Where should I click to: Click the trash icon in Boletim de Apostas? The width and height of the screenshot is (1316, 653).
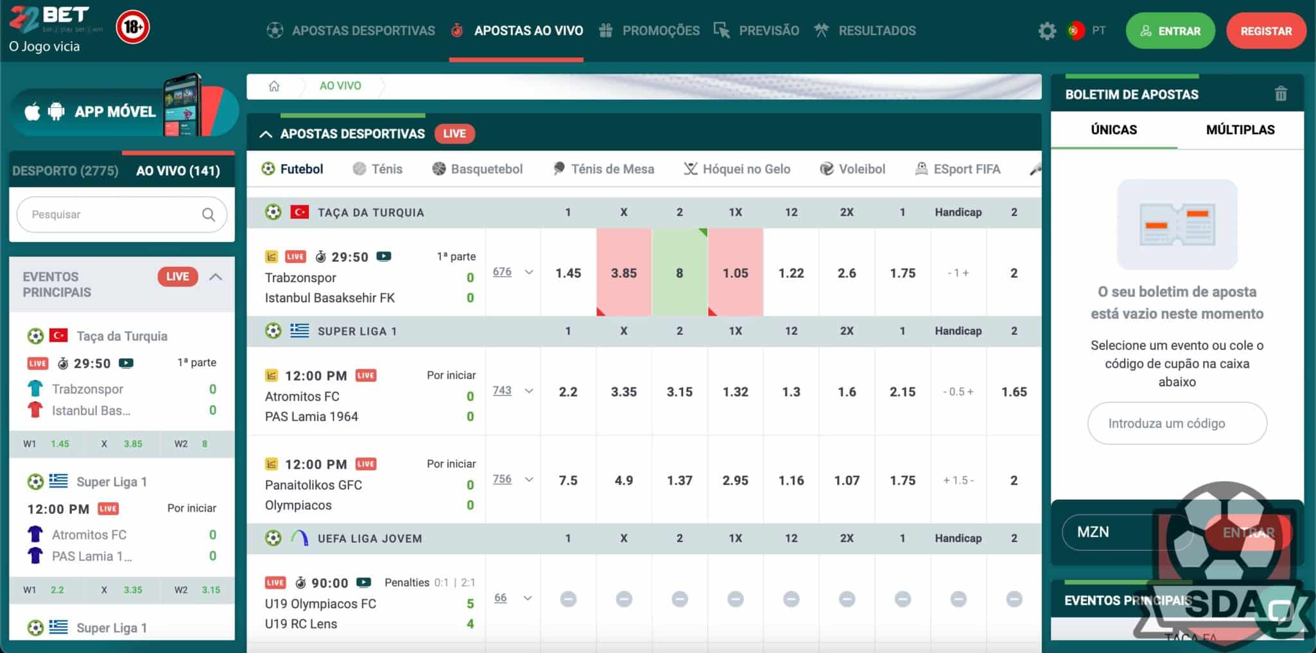1280,94
